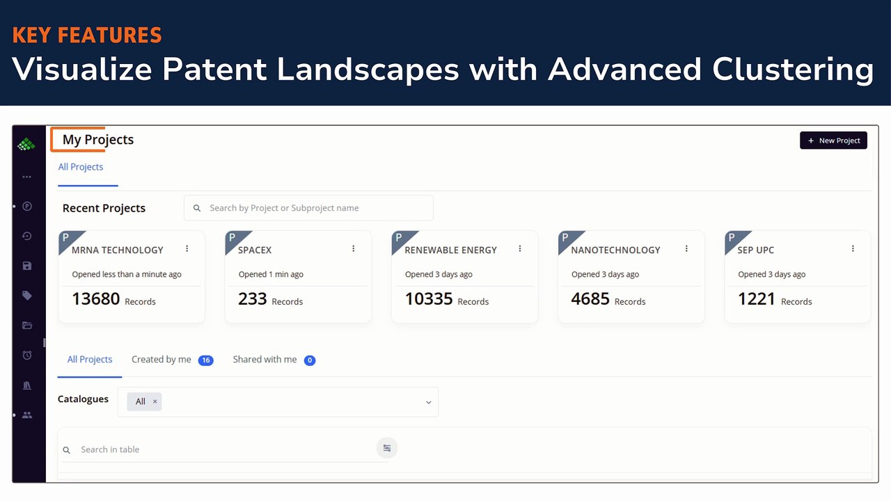Viewport: 891px width, 501px height.
Task: Click badge 0 on Shared with me
Action: (310, 360)
